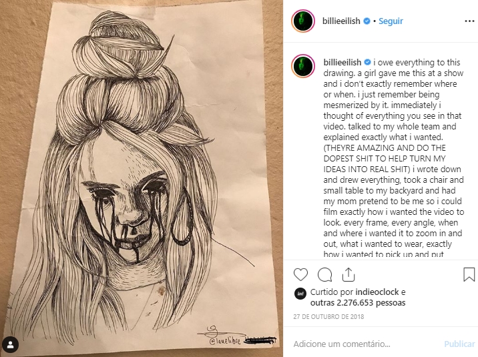
Task: Open comments via speech bubble icon
Action: point(324,275)
